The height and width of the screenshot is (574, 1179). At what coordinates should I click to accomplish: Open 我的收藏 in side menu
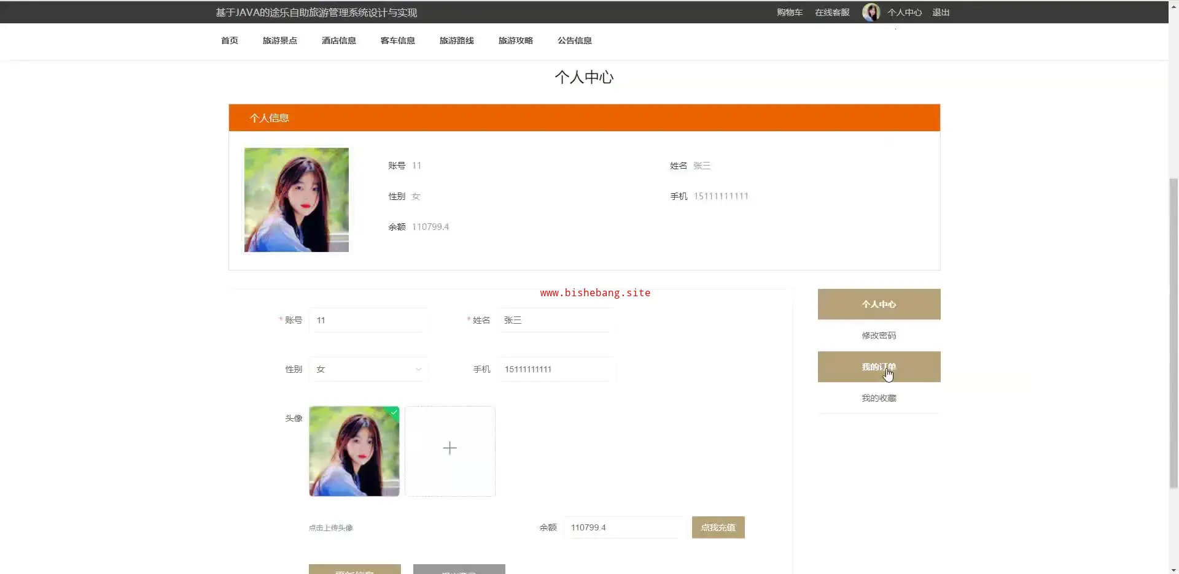tap(879, 398)
